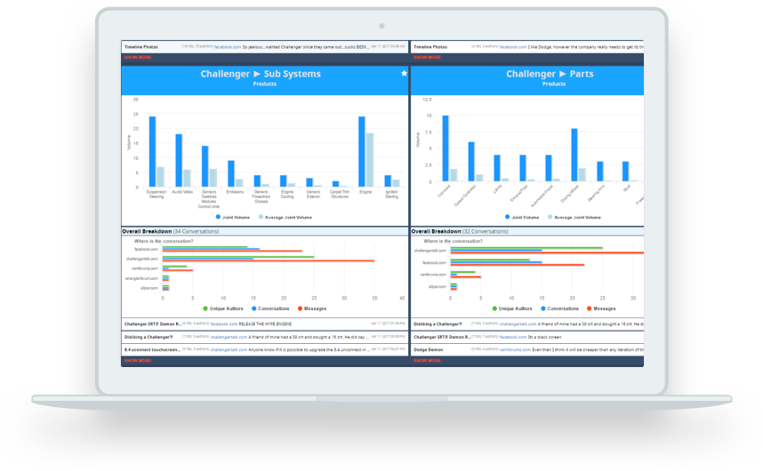Toggle Unique Authors legend under 32 Conversations chart

click(512, 308)
